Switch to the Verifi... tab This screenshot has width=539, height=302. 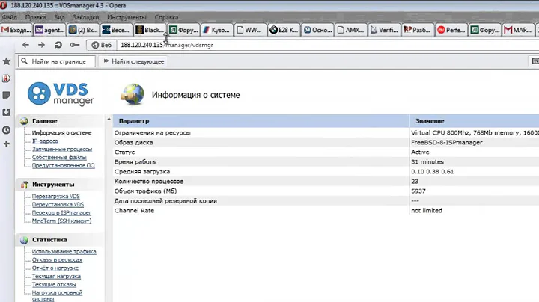(x=385, y=30)
